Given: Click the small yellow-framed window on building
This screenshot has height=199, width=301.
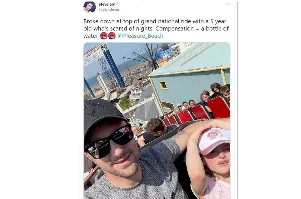Looking at the screenshot, I should point(163,85).
